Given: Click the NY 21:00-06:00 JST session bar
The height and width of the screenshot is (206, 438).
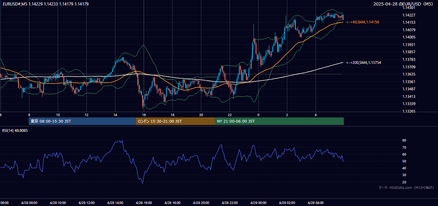Looking at the screenshot, I should [279, 121].
